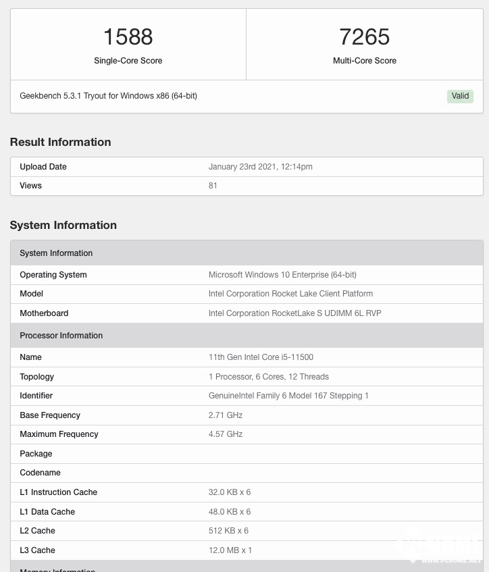The height and width of the screenshot is (572, 489).
Task: Click the 1588 Single-Core Score value
Action: 128,37
